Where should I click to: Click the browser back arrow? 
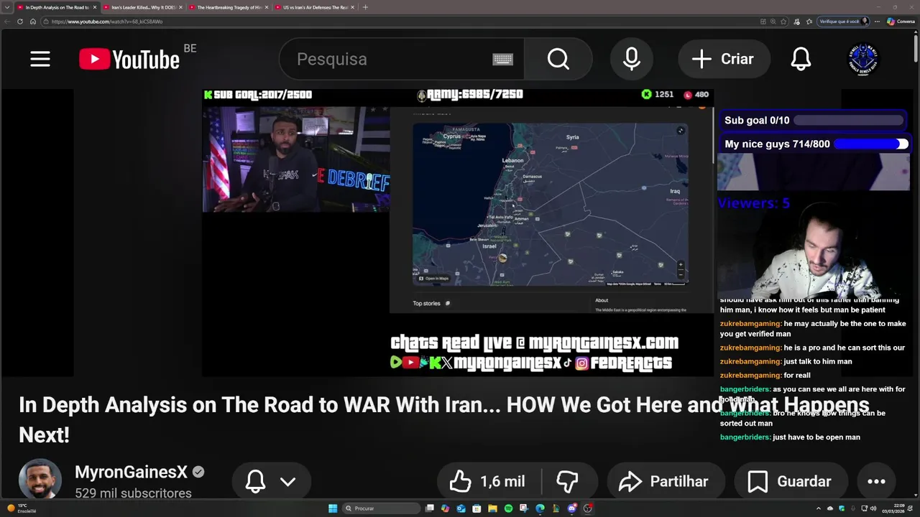pos(7,22)
